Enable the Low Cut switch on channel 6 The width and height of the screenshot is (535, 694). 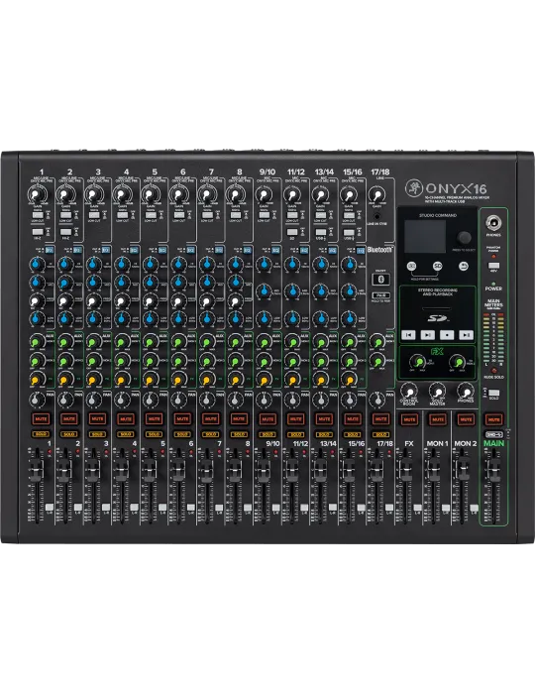pyautogui.click(x=178, y=215)
